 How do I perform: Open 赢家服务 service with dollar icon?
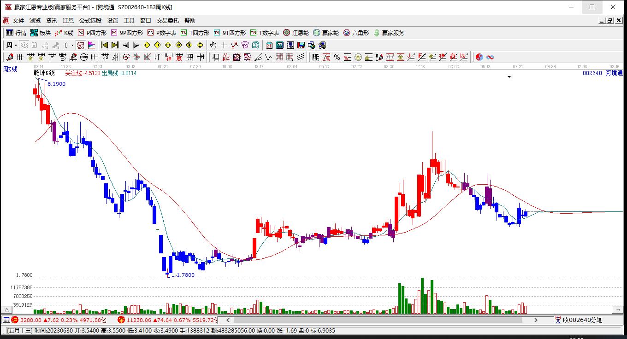click(x=389, y=33)
